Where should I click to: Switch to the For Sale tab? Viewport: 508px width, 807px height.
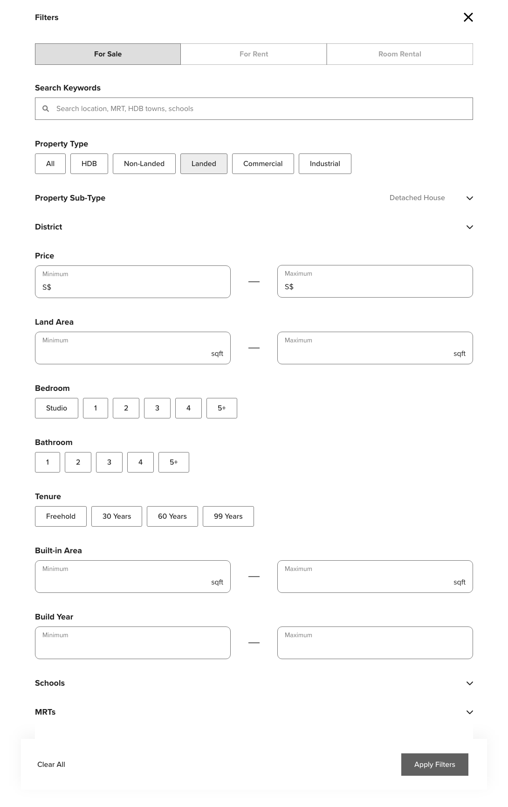click(108, 54)
